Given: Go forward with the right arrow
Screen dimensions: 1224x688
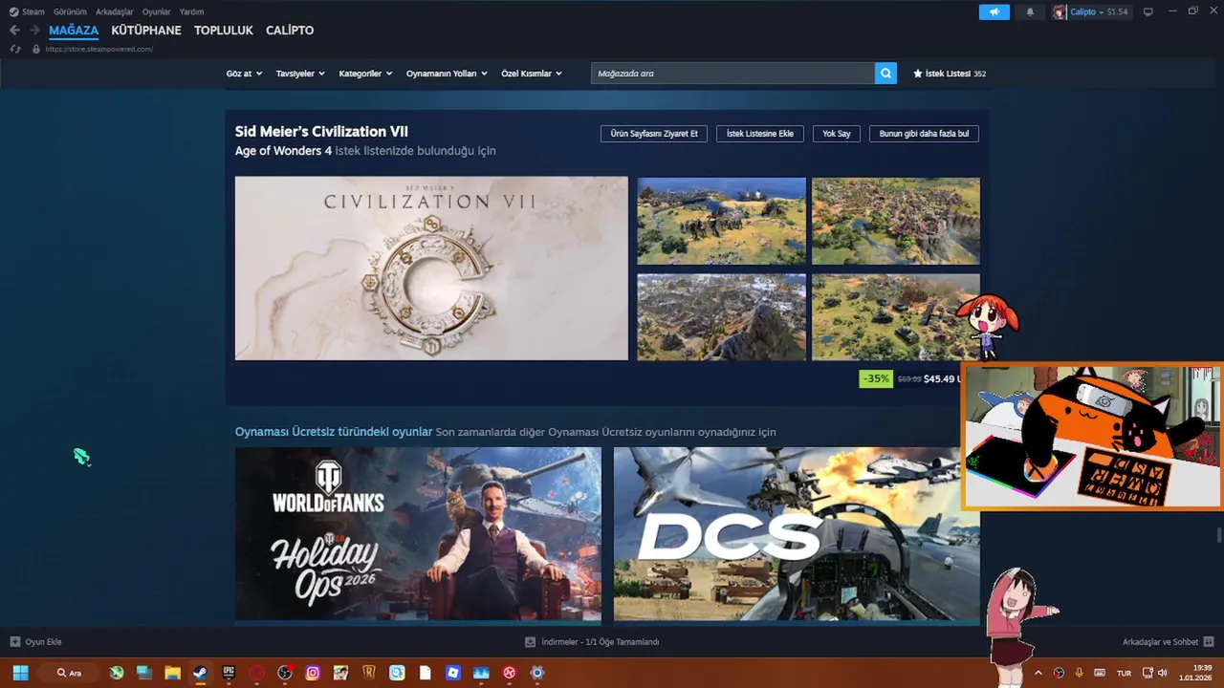Looking at the screenshot, I should [34, 30].
